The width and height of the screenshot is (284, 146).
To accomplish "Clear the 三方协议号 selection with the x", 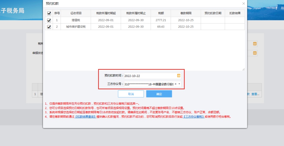I will click(x=175, y=84).
